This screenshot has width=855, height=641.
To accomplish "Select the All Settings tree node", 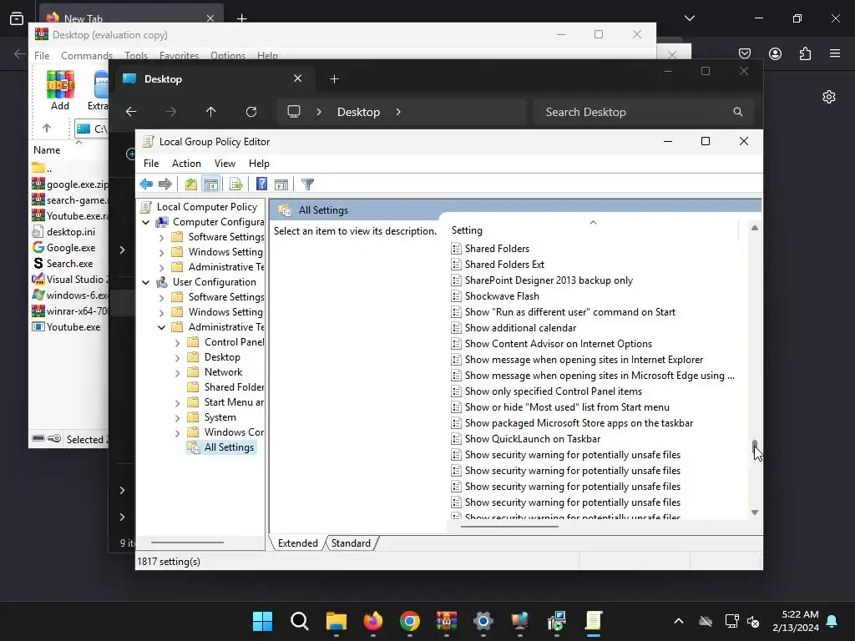I will point(229,447).
